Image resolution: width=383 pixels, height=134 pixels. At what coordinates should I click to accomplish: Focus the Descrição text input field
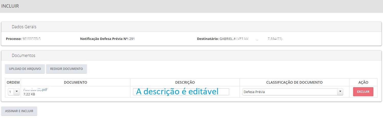tap(181, 92)
